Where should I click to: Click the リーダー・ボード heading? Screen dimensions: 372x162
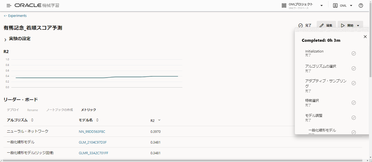click(x=21, y=100)
